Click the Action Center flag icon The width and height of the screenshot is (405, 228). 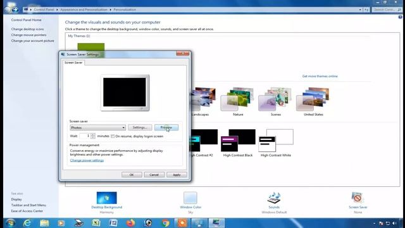tap(381, 223)
